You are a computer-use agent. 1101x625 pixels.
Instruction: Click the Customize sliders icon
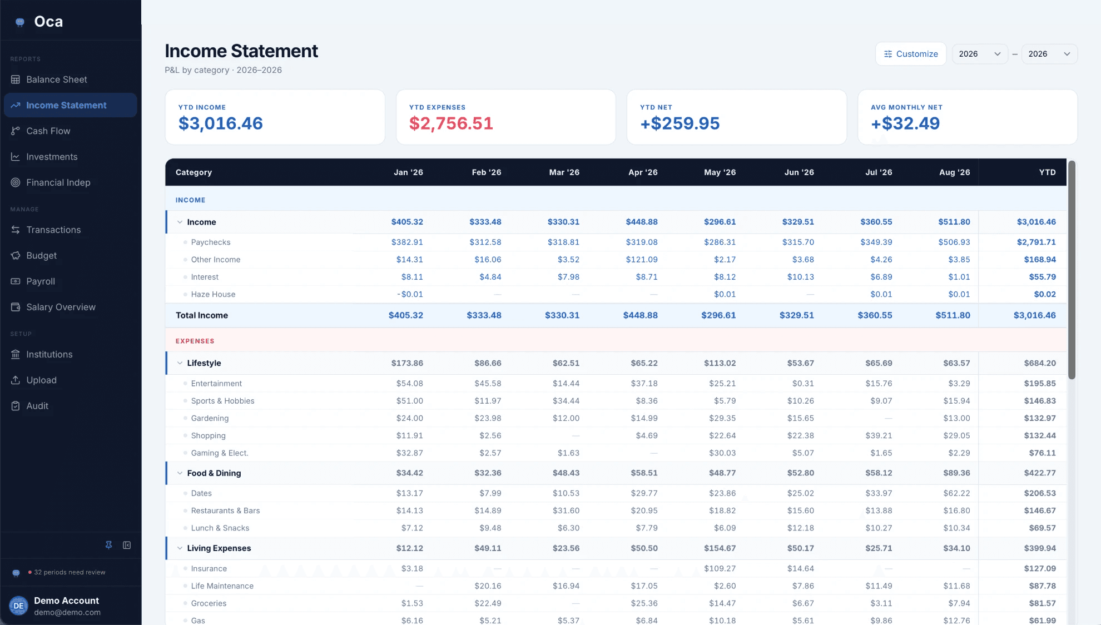point(888,54)
